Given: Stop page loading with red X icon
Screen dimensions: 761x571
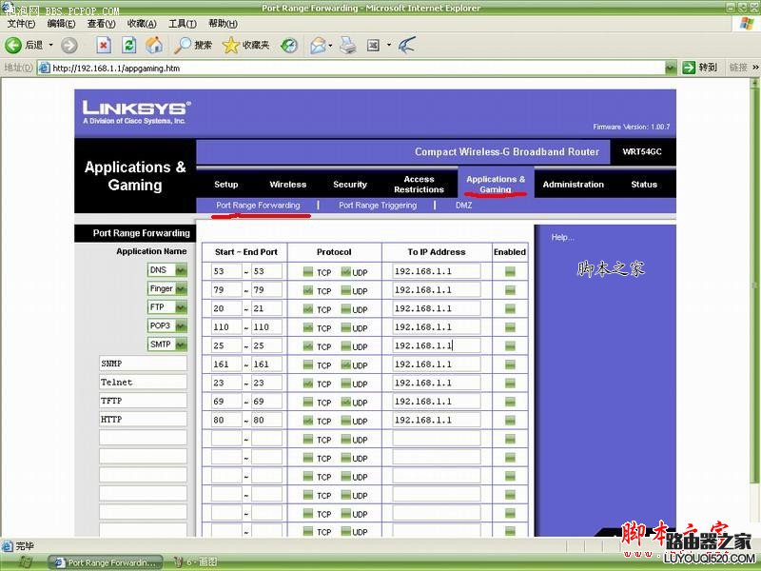Looking at the screenshot, I should click(x=104, y=45).
